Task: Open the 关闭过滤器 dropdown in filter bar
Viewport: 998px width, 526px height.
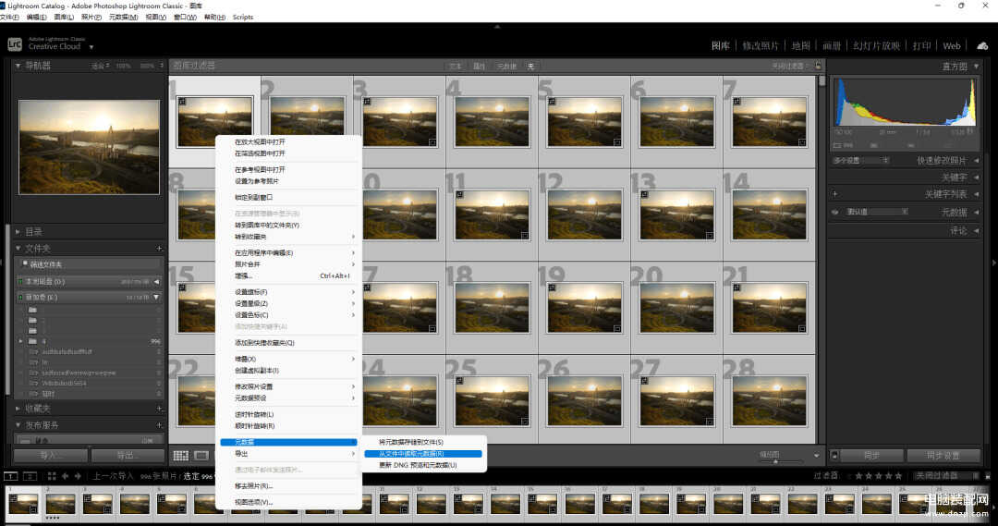Action: pyautogui.click(x=791, y=67)
